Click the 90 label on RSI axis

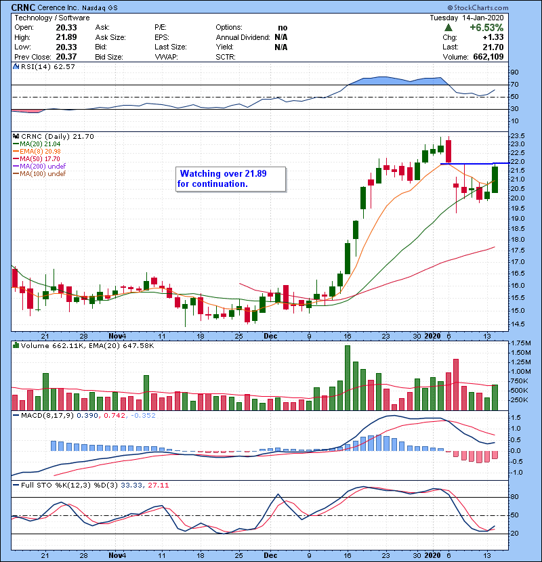point(514,72)
